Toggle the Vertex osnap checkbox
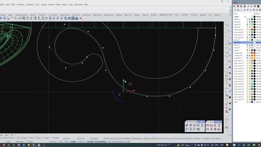Image resolution: width=261 pixels, height=147 pixels. [x=35, y=138]
